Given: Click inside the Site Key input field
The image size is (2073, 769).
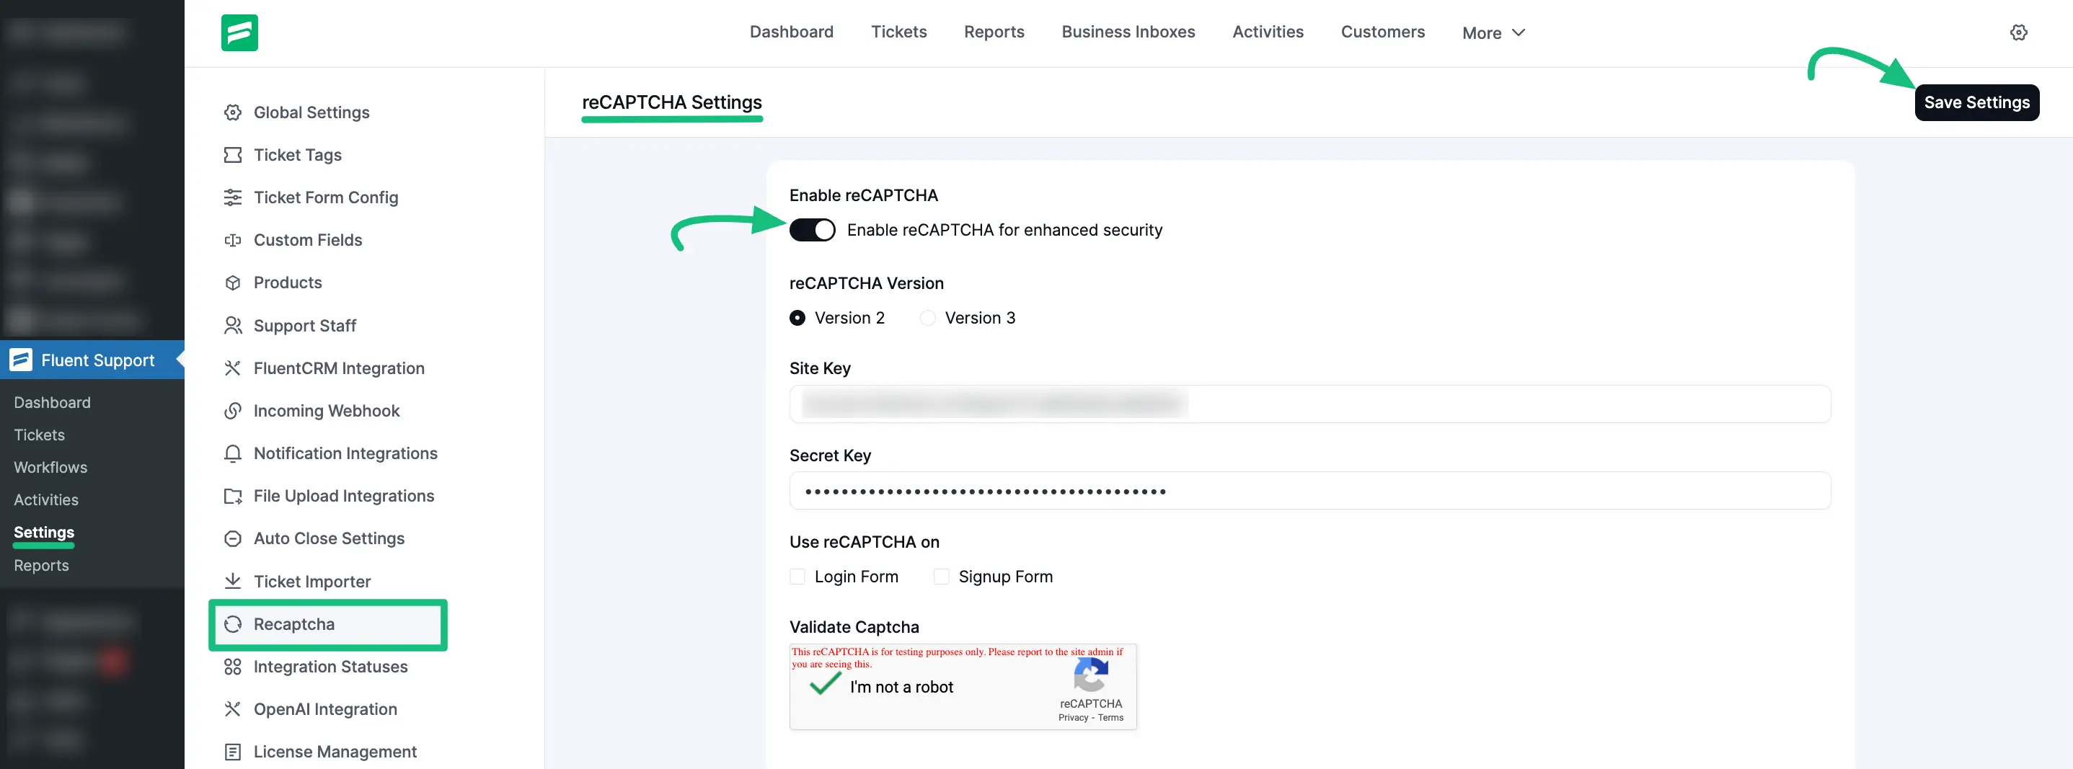Looking at the screenshot, I should [x=1310, y=404].
